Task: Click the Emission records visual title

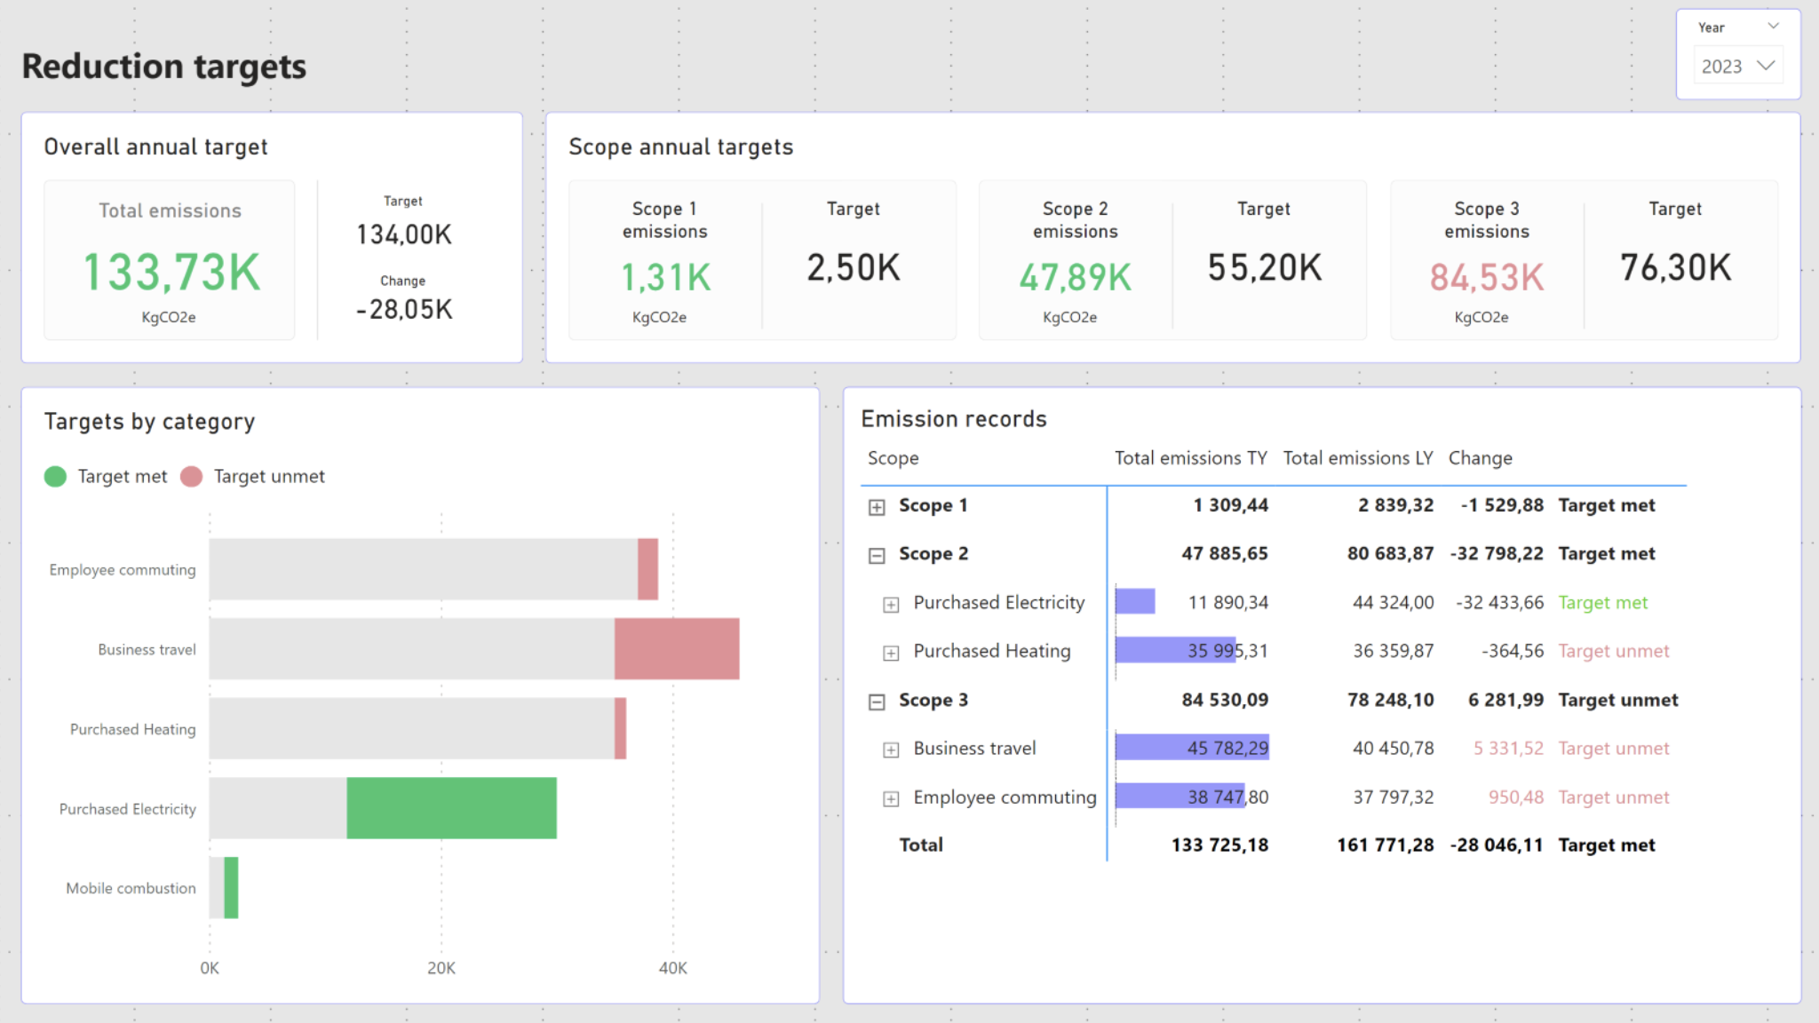Action: pos(954,418)
